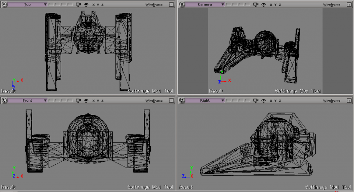The height and width of the screenshot is (192, 354).
Task: Open the camera icon menu in Camera viewport
Action: tap(256, 5)
